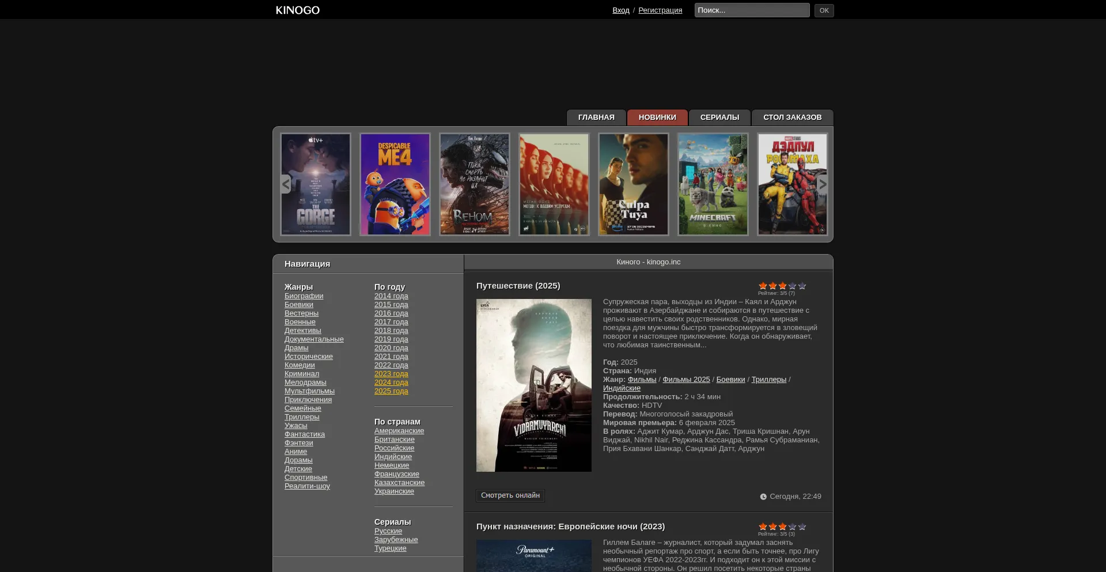The height and width of the screenshot is (572, 1106).
Task: Open the Турецкие series link
Action: 390,548
